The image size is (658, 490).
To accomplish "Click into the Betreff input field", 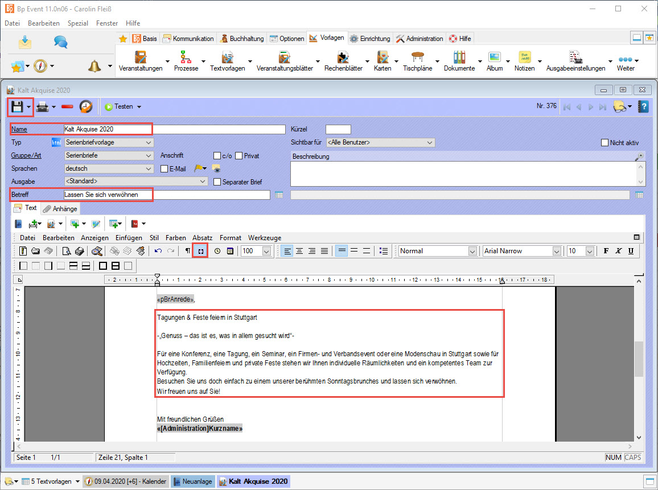I will (x=166, y=195).
